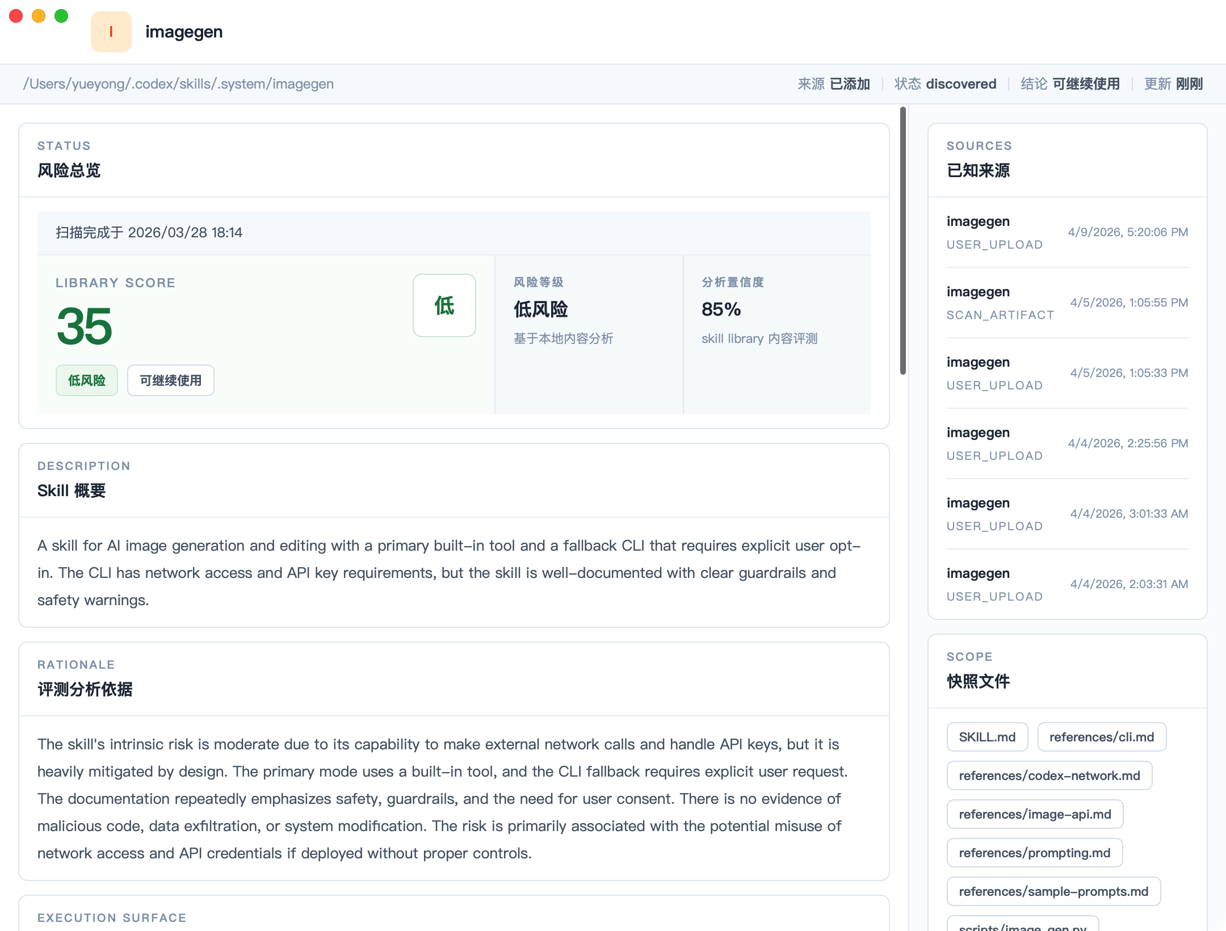The image size is (1226, 931).
Task: Select references/prompting.md file chip
Action: coord(1034,853)
